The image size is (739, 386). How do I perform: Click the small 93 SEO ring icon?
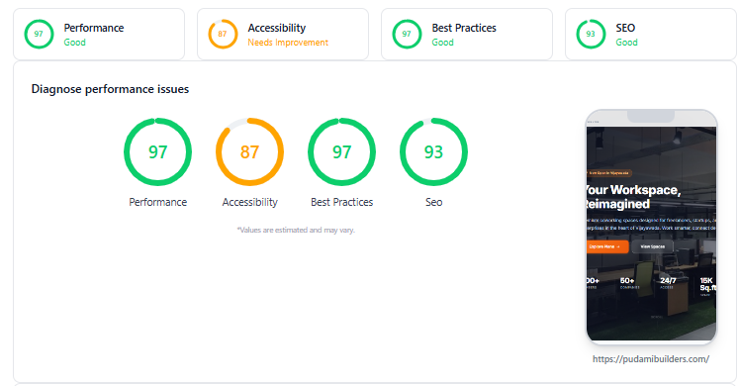click(591, 34)
